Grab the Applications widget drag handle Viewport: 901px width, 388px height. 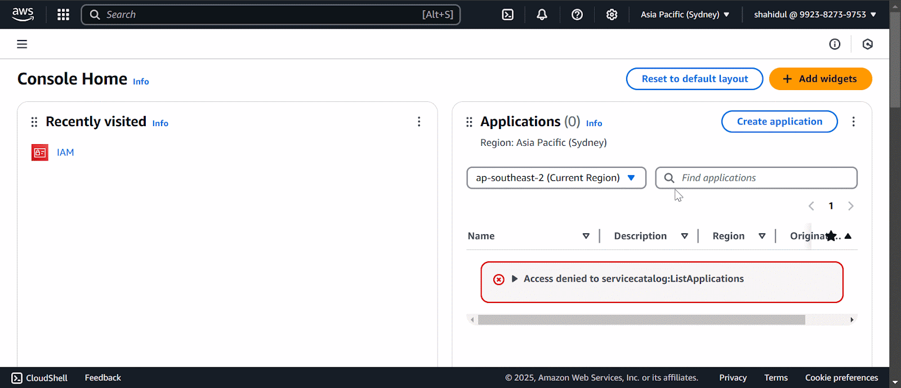pos(469,122)
